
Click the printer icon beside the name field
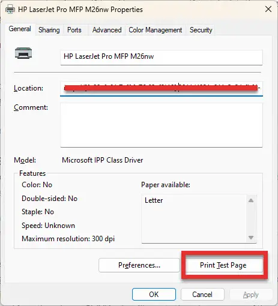click(x=23, y=53)
